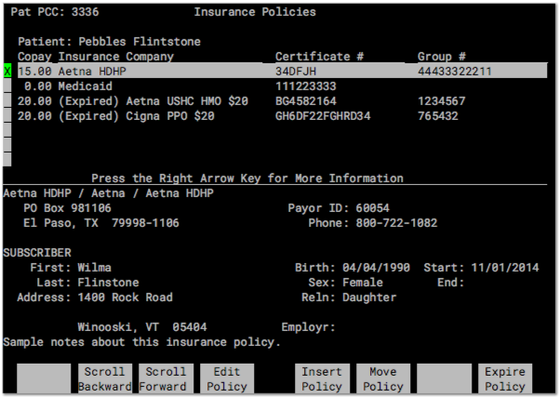Click the Edit Policy button
Image resolution: width=560 pixels, height=398 pixels.
pos(227,378)
